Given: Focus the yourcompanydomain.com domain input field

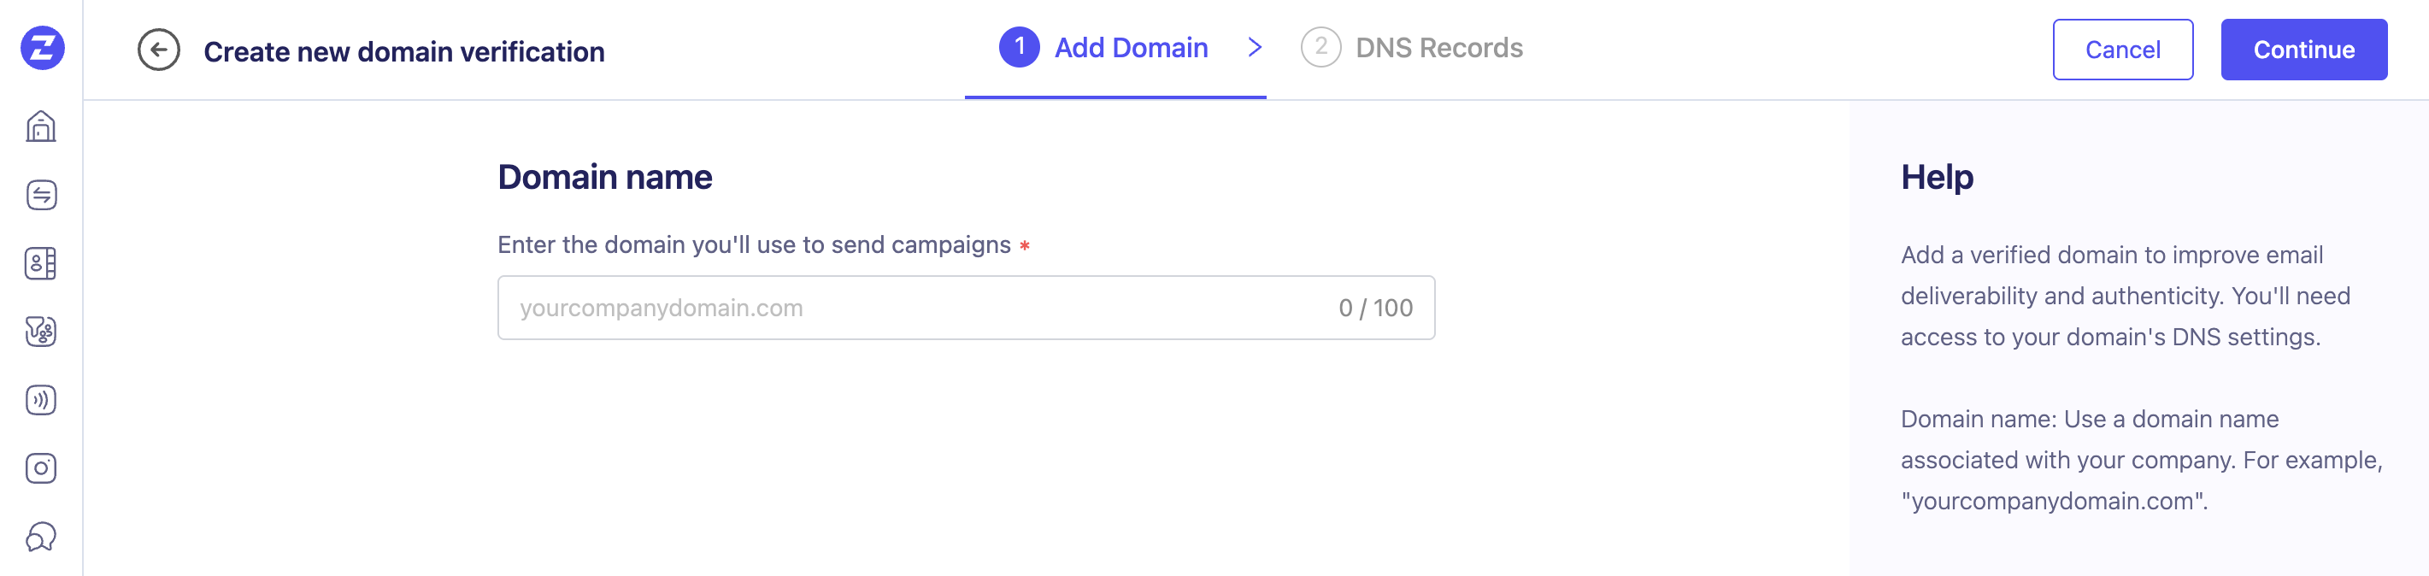Looking at the screenshot, I should (x=905, y=309).
